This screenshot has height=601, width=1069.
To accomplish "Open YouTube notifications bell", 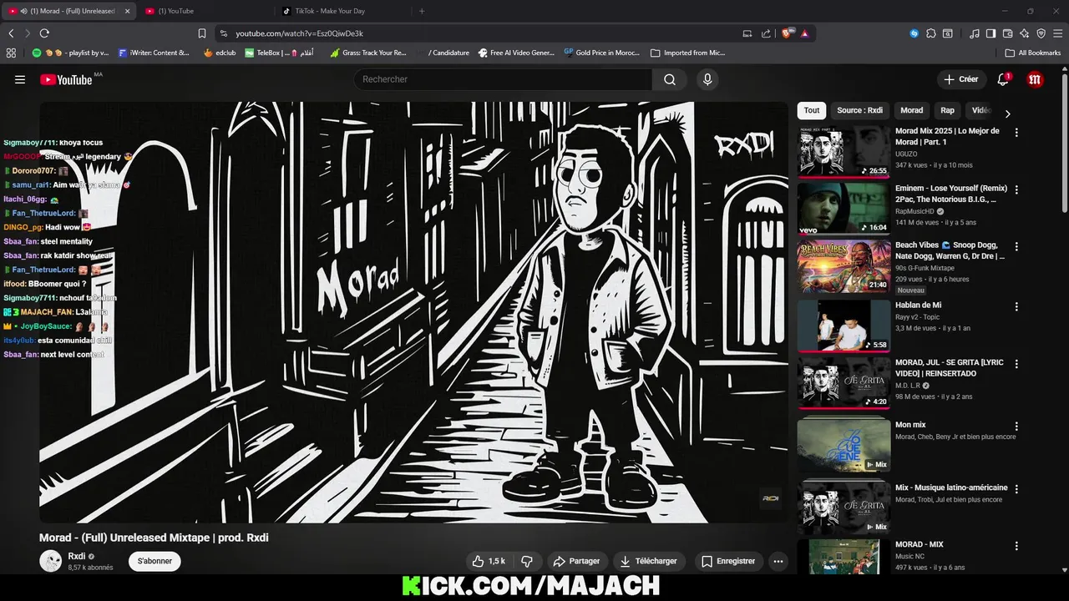I will click(x=1003, y=79).
